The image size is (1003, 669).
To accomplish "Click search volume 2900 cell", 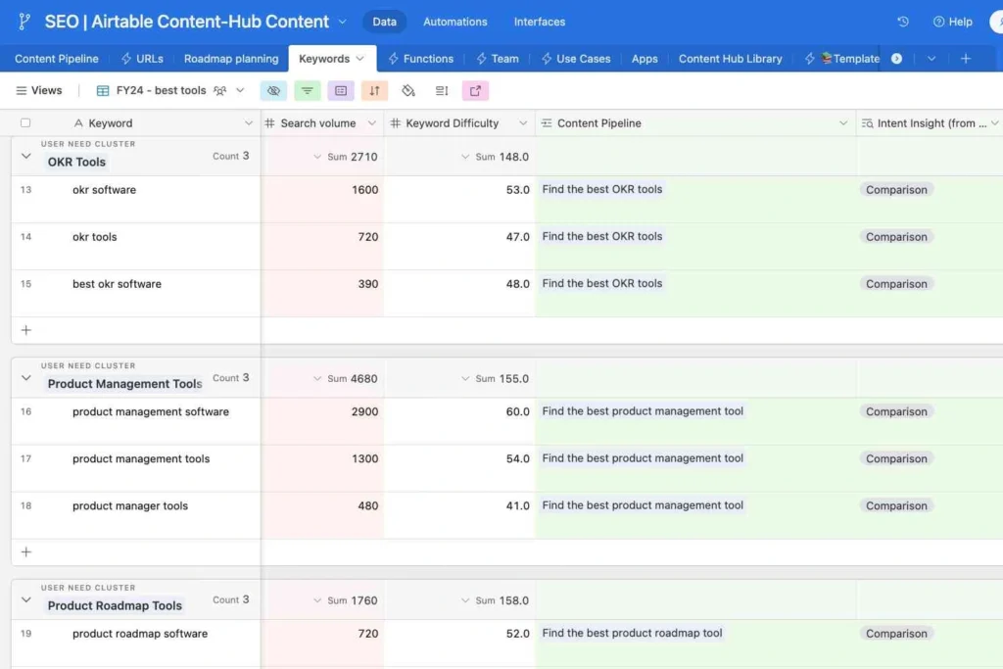I will point(322,421).
